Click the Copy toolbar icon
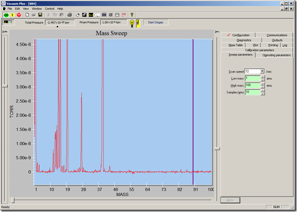Screen dimensions: 297x212 (55, 15)
